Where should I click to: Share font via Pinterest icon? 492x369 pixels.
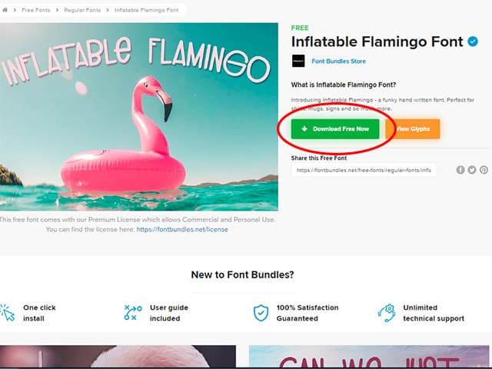pos(484,170)
